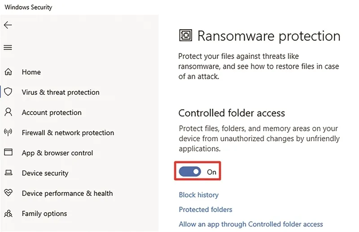
Task: Open the Protected folders link
Action: click(206, 209)
